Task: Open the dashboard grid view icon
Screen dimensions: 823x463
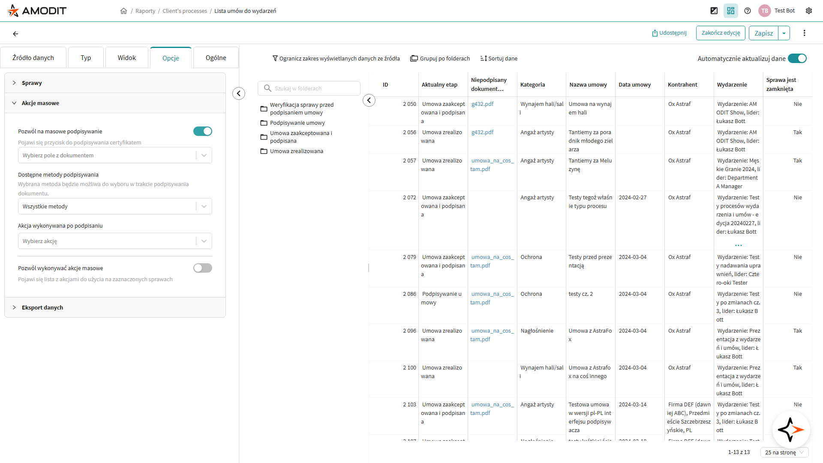Action: click(x=730, y=11)
